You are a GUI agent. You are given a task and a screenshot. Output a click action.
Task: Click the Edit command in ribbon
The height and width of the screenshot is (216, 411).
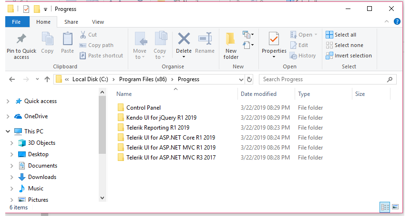pyautogui.click(x=299, y=45)
